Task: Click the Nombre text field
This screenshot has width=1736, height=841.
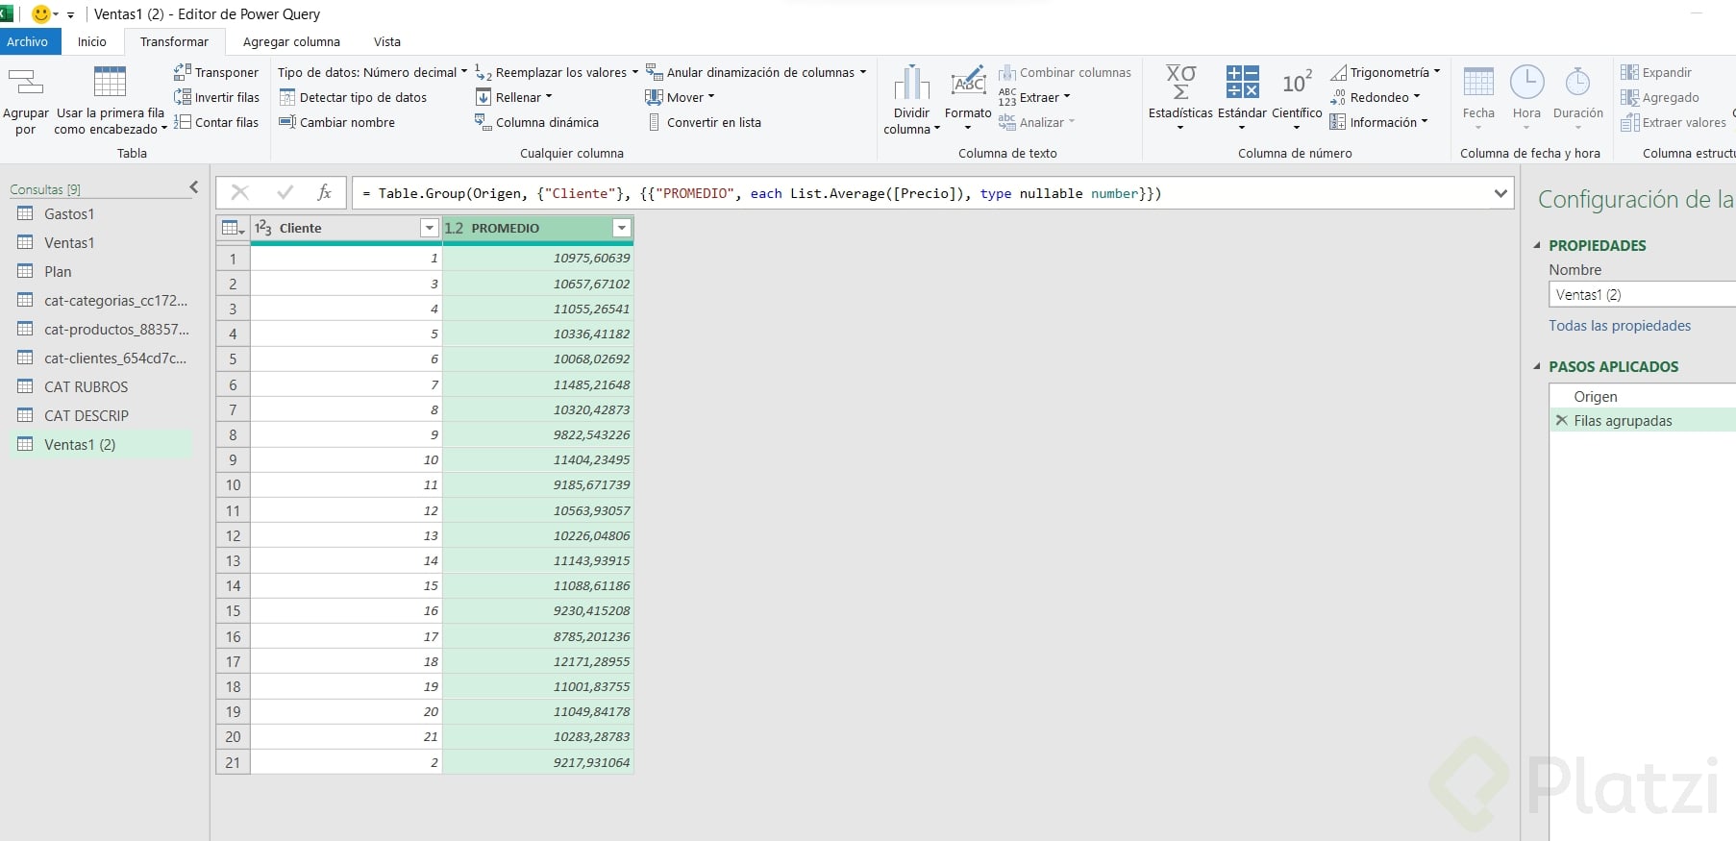Action: 1641,295
